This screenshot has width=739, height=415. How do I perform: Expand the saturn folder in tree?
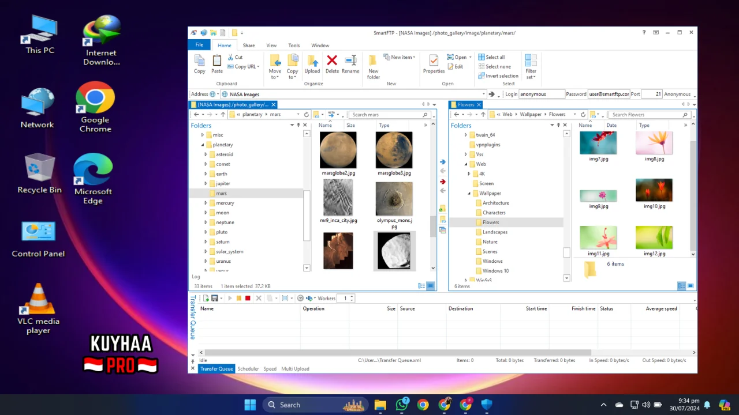tap(206, 242)
